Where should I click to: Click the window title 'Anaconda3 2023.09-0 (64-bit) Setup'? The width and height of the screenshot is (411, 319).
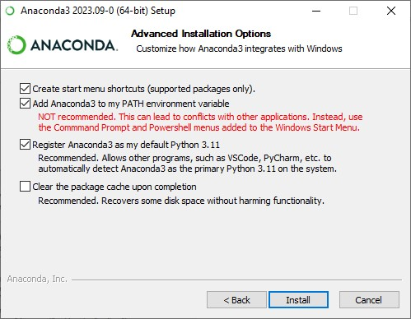(98, 11)
